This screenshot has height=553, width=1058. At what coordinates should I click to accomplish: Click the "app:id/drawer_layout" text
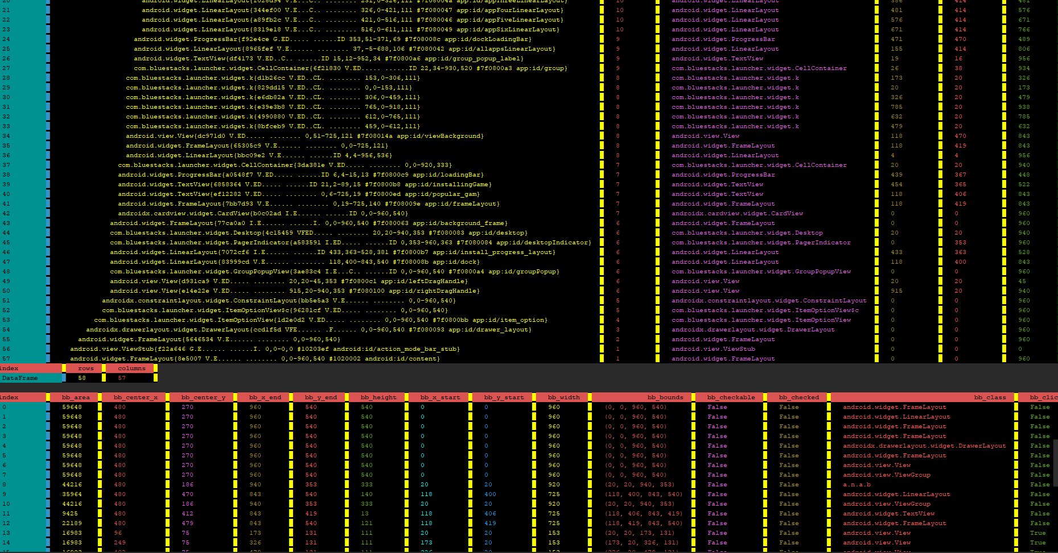489,329
